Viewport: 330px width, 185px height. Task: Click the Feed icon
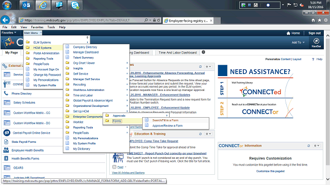click(114, 167)
